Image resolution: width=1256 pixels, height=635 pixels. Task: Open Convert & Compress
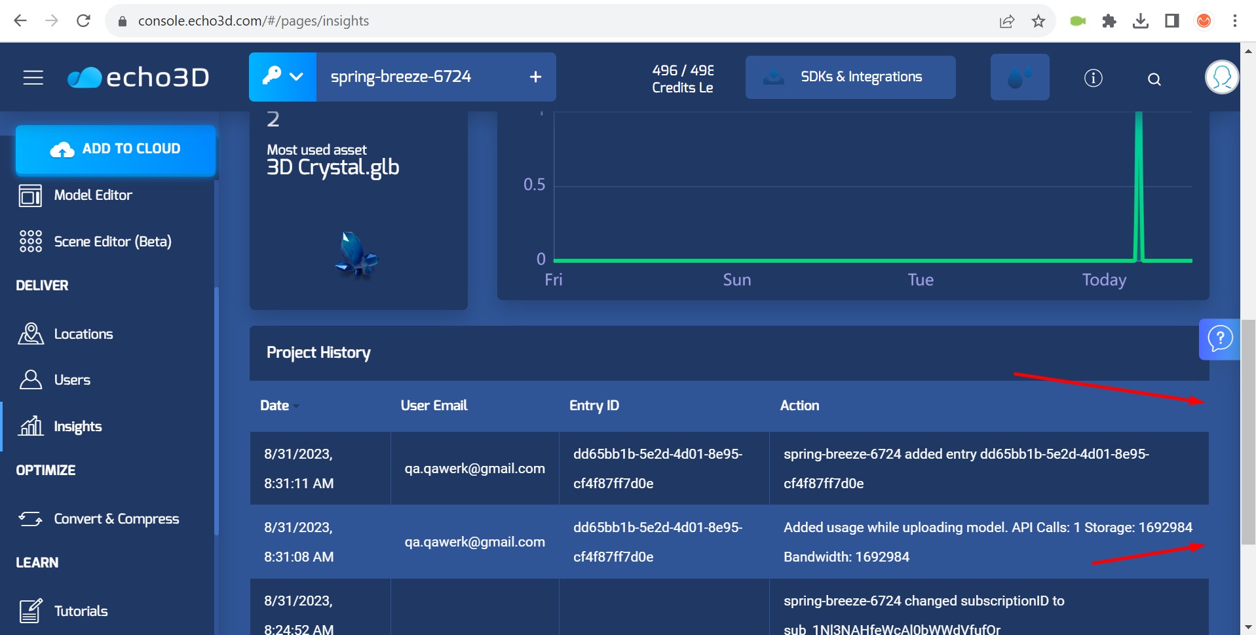[116, 519]
